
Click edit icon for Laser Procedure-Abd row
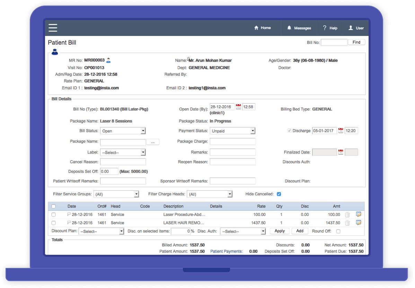tap(359, 215)
